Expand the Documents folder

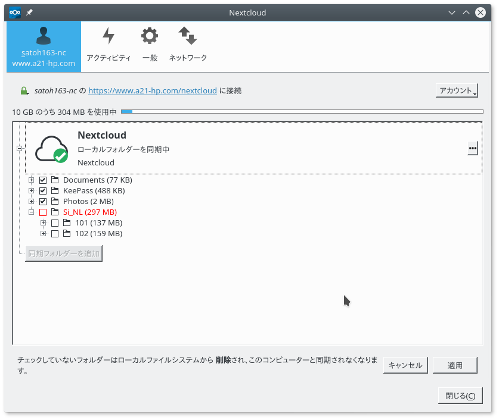(x=31, y=180)
